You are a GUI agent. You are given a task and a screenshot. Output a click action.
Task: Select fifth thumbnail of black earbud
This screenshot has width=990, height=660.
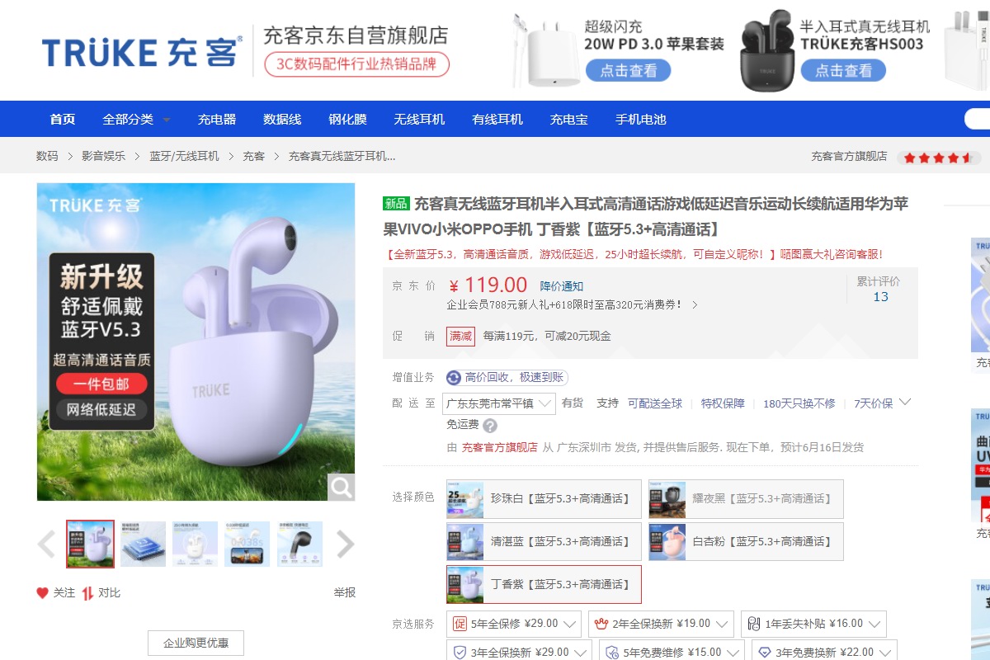(299, 544)
